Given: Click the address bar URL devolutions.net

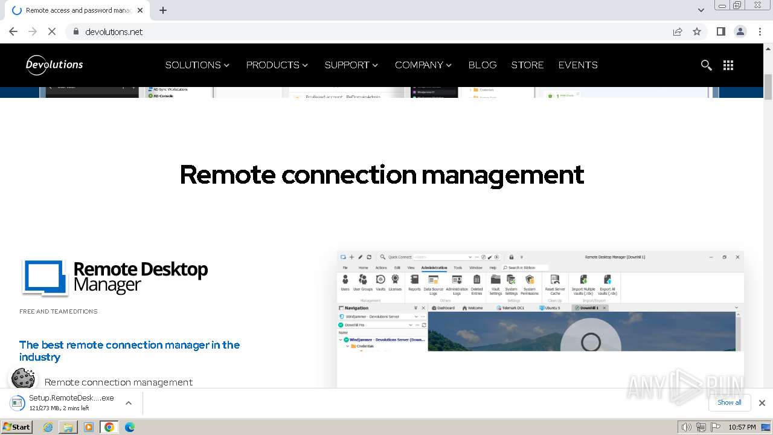Looking at the screenshot, I should pyautogui.click(x=114, y=32).
